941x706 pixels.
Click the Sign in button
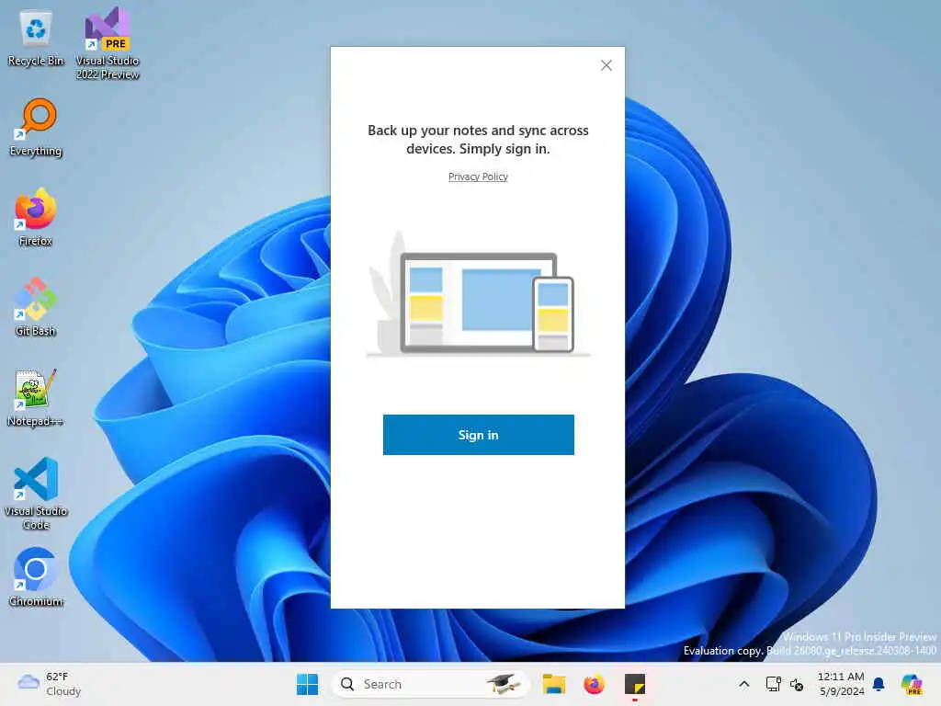click(x=478, y=435)
